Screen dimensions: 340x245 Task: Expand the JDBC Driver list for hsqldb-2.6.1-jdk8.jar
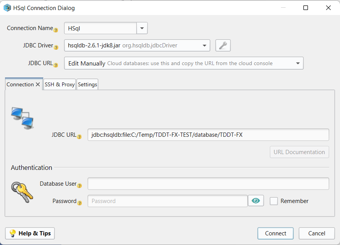click(205, 45)
